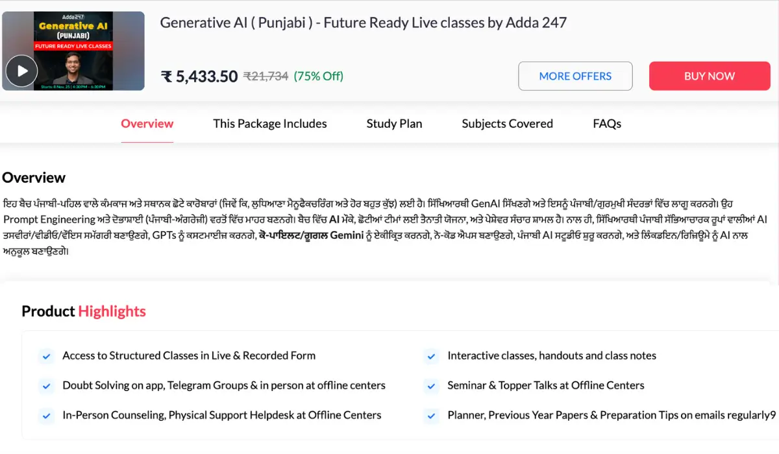Click the Product Highlights heading

84,311
